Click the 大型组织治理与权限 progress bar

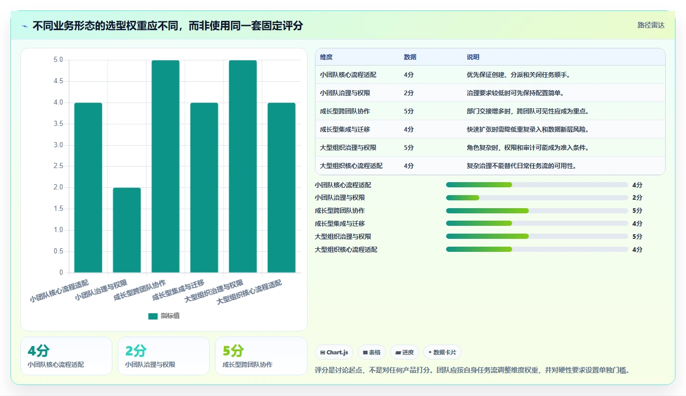point(537,237)
